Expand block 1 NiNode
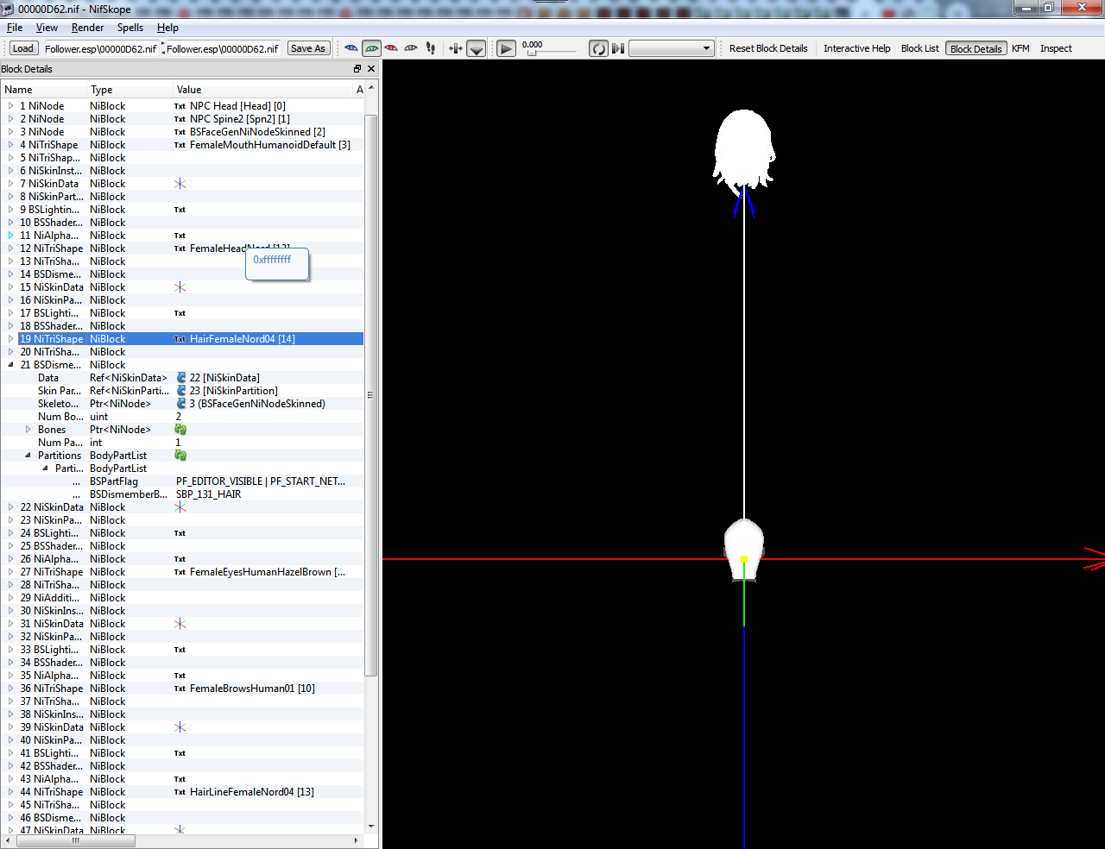Image resolution: width=1105 pixels, height=849 pixels. coord(10,106)
